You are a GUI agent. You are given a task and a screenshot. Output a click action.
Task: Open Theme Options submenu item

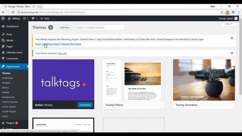(10, 102)
